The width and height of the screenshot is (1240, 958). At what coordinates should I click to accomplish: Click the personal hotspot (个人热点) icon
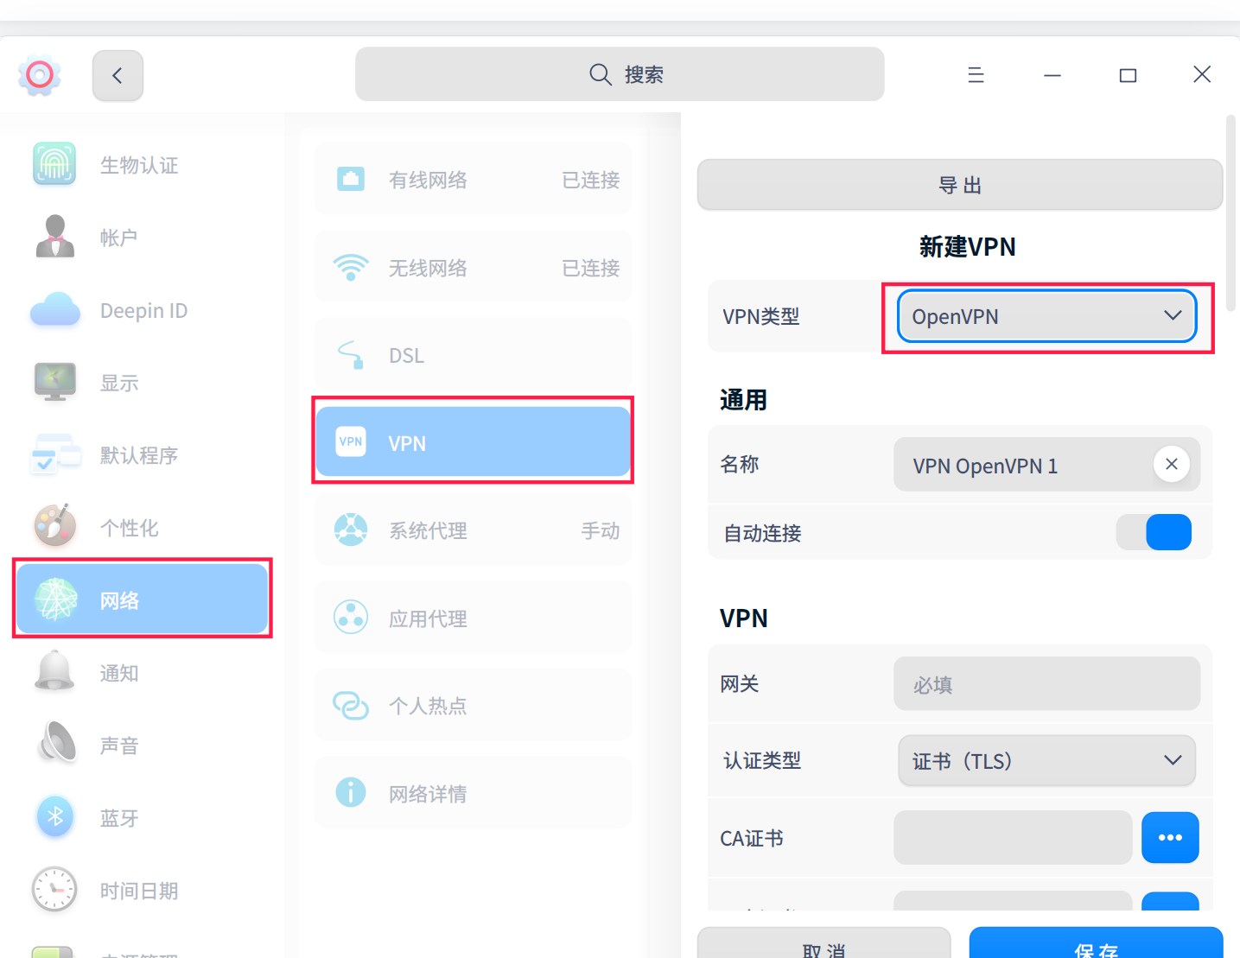[x=351, y=705]
